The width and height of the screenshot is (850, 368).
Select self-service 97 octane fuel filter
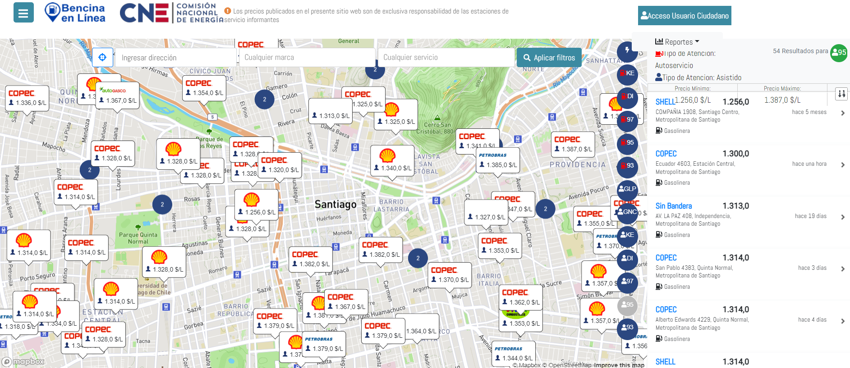pyautogui.click(x=627, y=119)
